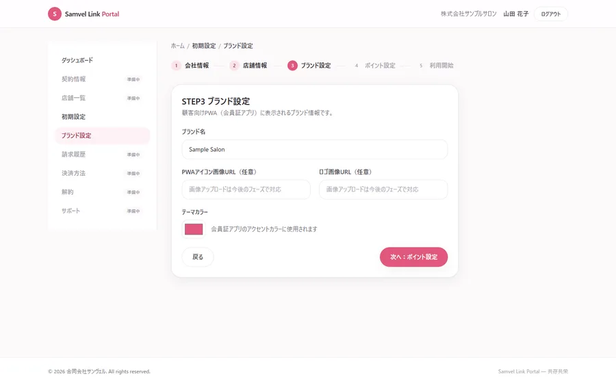Click footer text Samvel Link Portal — 共存共栄

pyautogui.click(x=533, y=371)
